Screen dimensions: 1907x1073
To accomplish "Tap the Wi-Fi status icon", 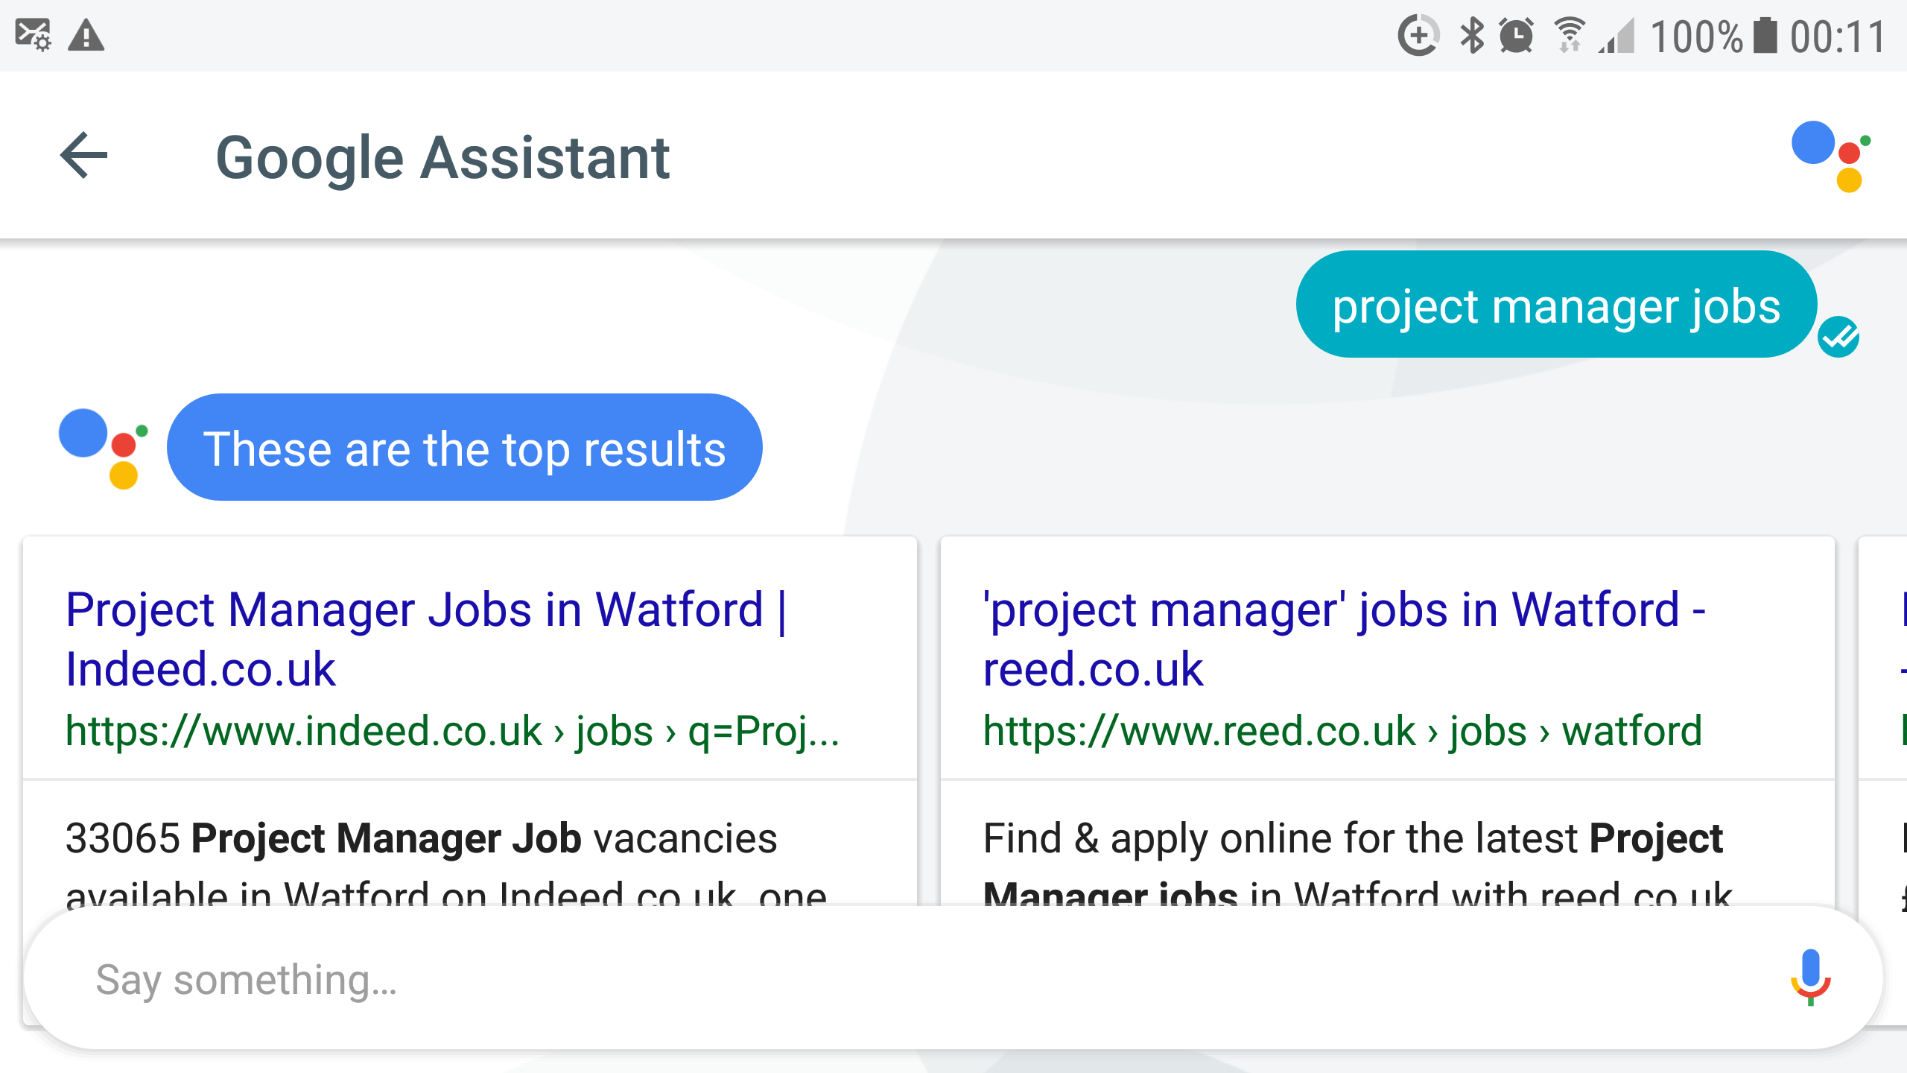I will (x=1570, y=35).
